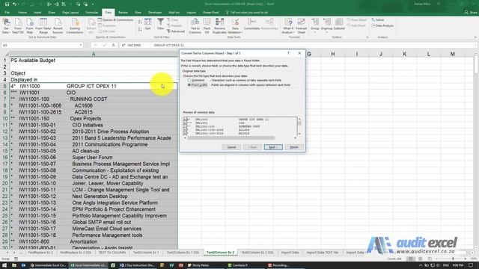This screenshot has height=269, width=479.
Task: Click horizontal scrollbar of data preview
Action: click(231, 137)
